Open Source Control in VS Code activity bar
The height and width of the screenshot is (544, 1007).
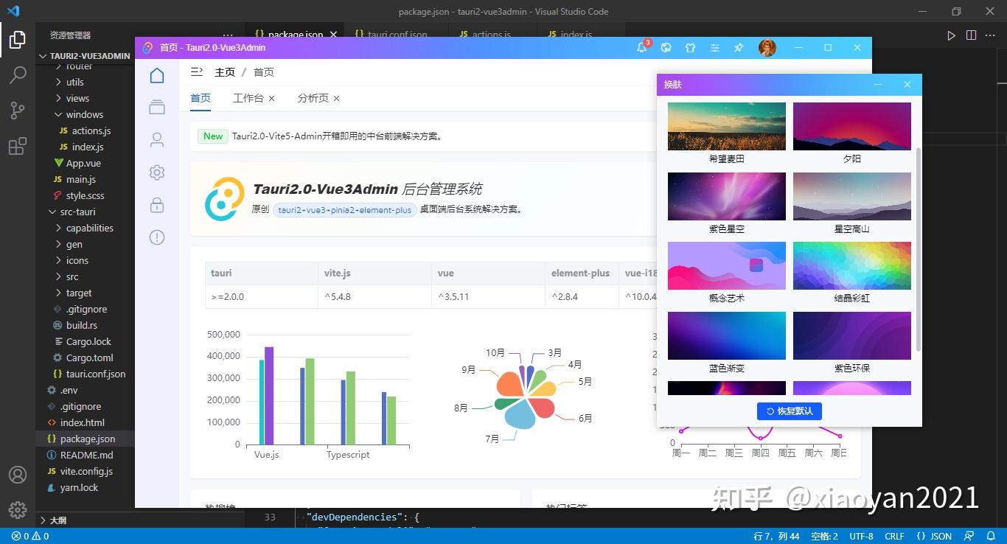(18, 110)
